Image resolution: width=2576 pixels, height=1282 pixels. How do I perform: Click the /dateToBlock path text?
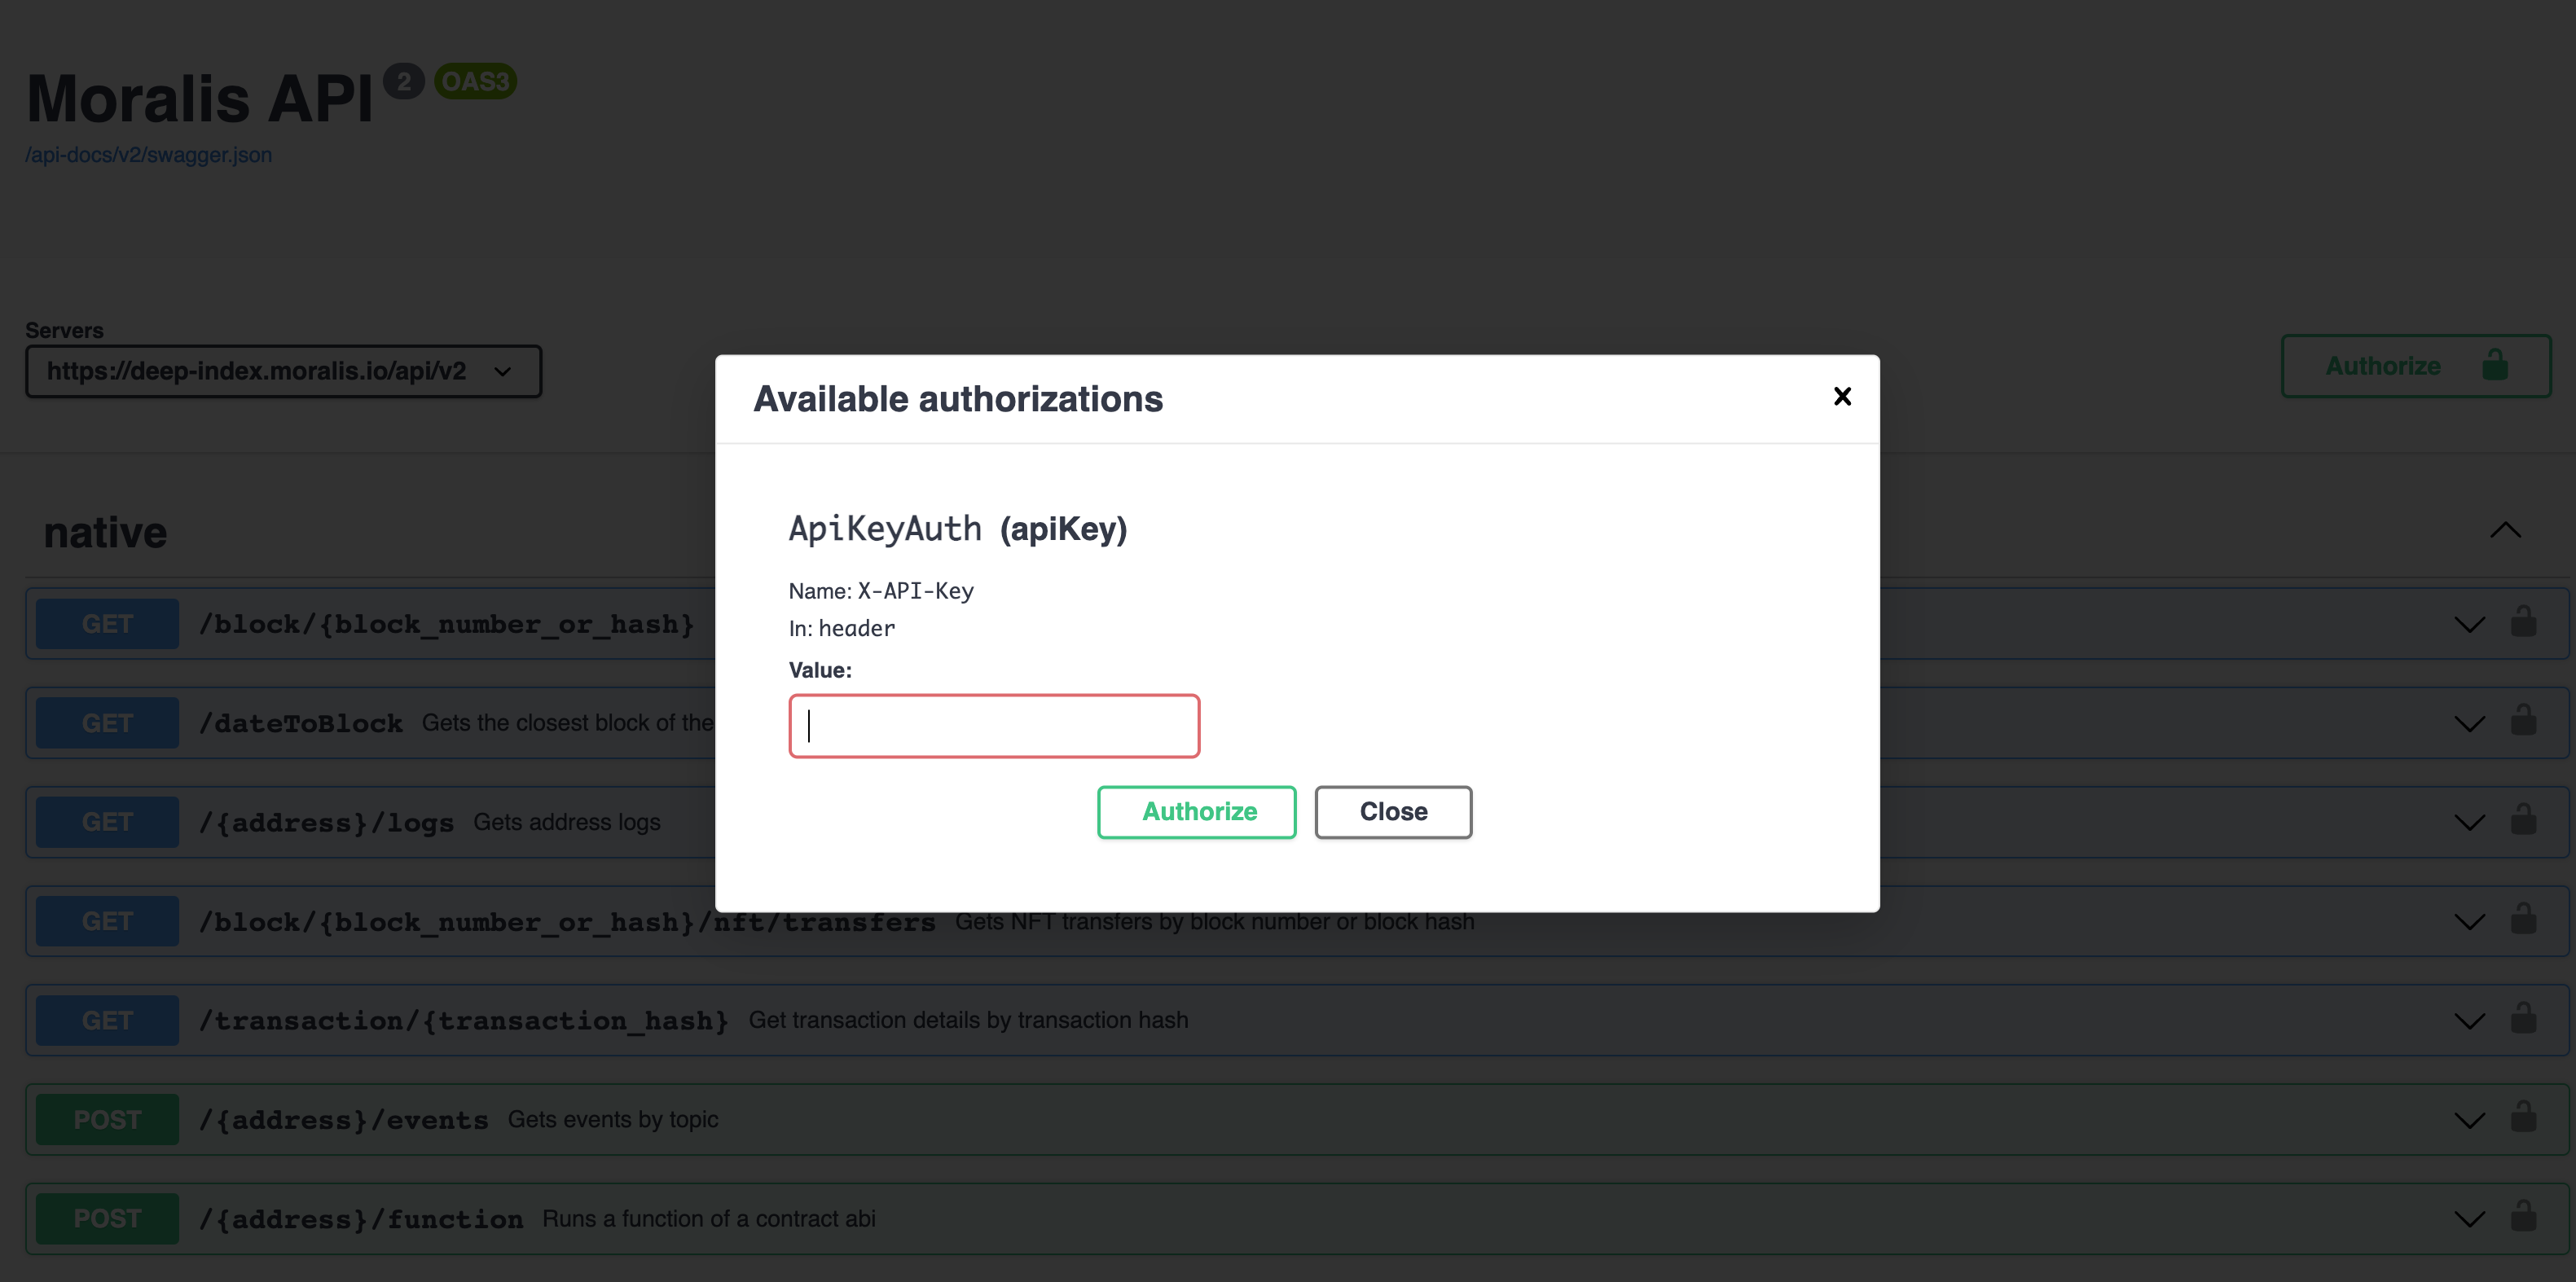(300, 723)
